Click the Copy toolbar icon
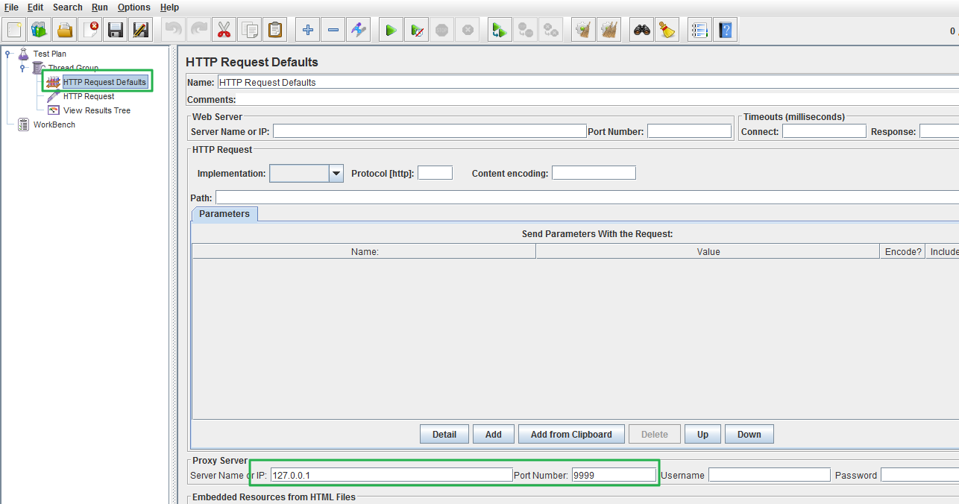The width and height of the screenshot is (959, 504). point(250,31)
